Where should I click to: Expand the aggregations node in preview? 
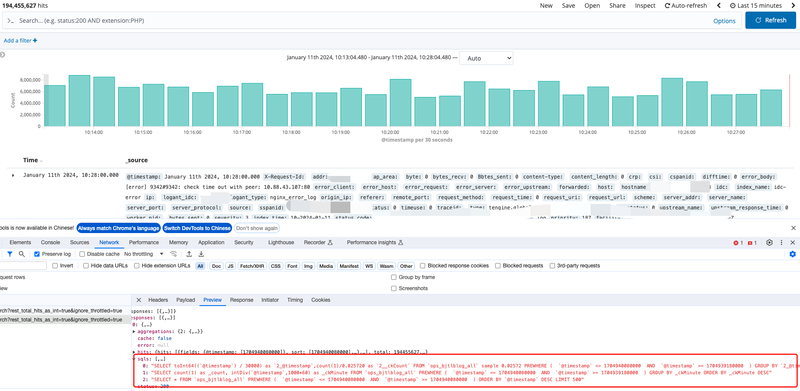click(x=134, y=331)
